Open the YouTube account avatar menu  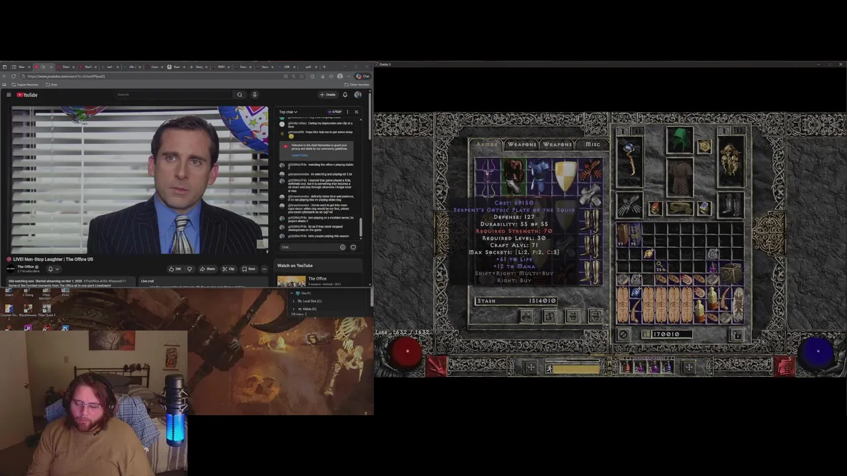click(358, 95)
